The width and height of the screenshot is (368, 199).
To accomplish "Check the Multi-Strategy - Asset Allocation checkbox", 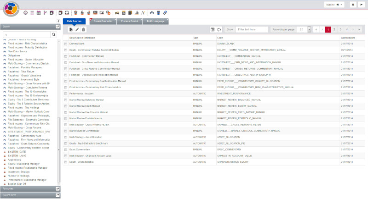I will pyautogui.click(x=66, y=137).
